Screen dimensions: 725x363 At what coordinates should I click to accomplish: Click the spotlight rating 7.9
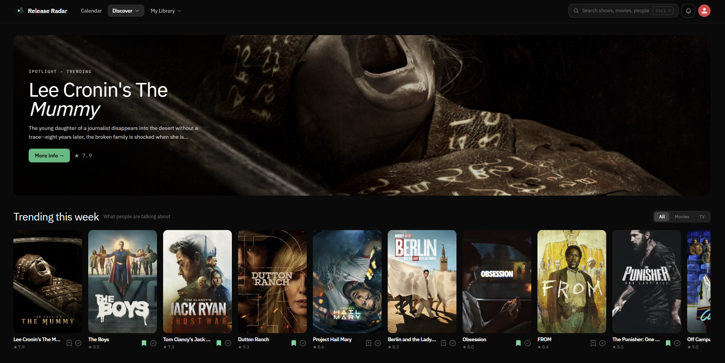(x=83, y=156)
